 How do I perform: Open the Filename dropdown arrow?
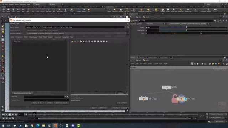(65, 97)
